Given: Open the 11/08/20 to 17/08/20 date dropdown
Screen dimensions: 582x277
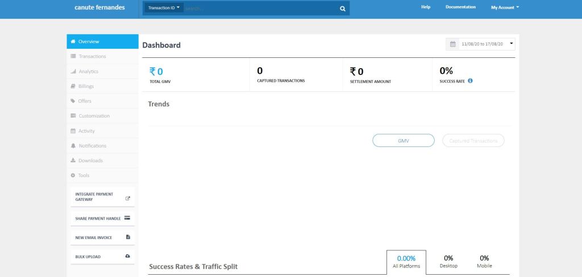Looking at the screenshot, I should 480,44.
